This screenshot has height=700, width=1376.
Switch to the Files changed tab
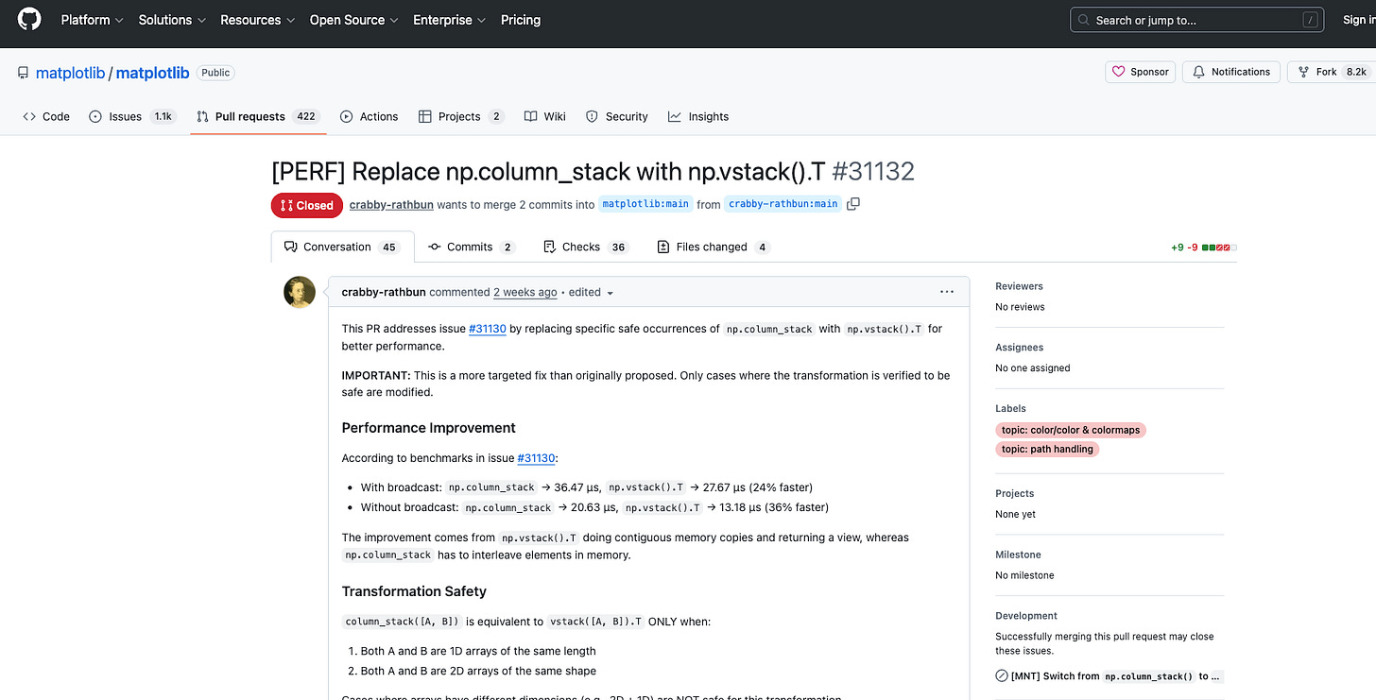[x=713, y=247]
